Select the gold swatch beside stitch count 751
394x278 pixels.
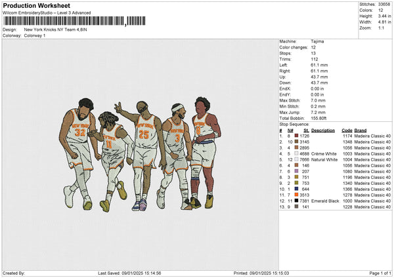297,177
